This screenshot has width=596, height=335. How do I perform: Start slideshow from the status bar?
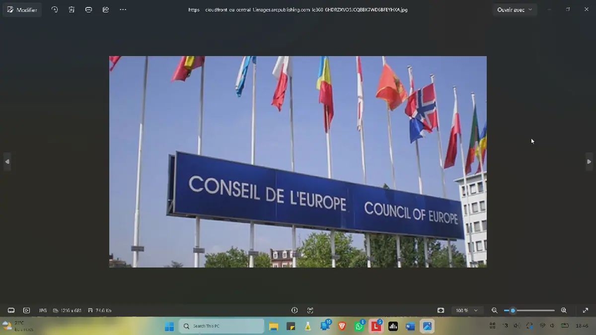point(27,311)
